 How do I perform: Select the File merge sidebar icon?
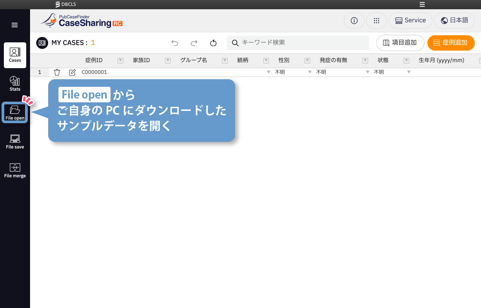click(x=15, y=170)
